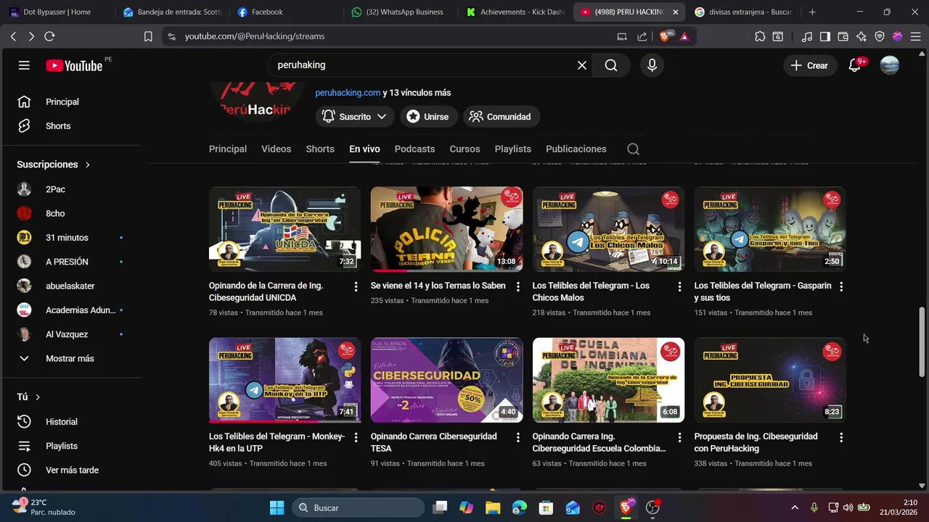929x522 pixels.
Task: Open options for Los Chicos Malos video
Action: coord(679,286)
